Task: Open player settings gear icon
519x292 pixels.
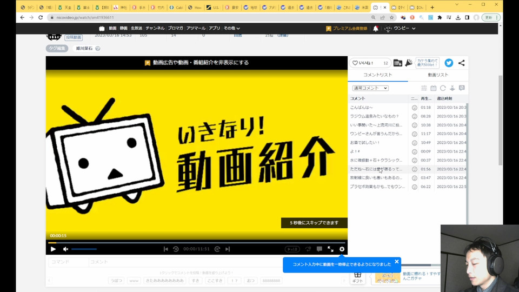Action: [342, 249]
